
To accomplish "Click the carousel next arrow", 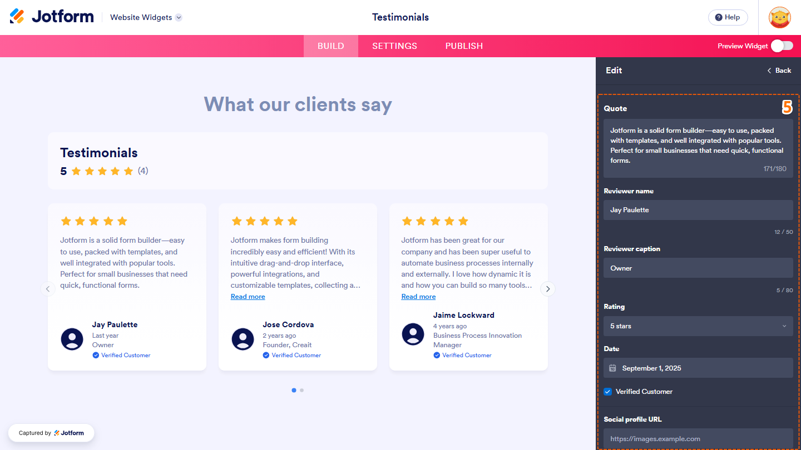I will (x=548, y=289).
